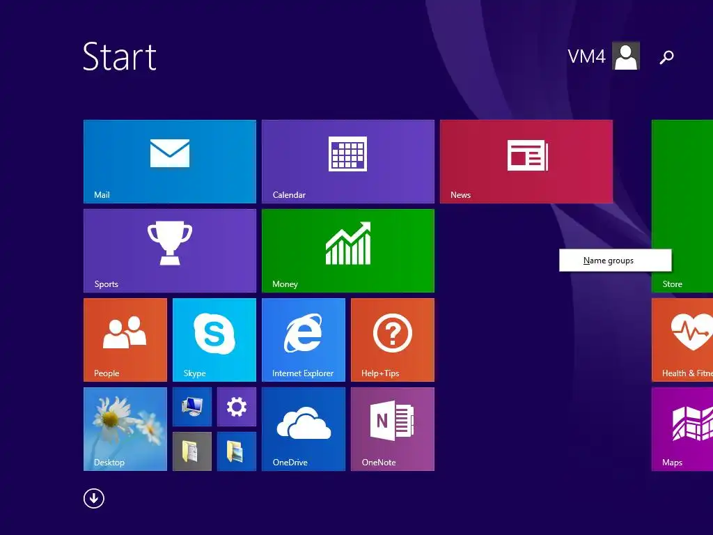Launch the Sports tile

170,251
